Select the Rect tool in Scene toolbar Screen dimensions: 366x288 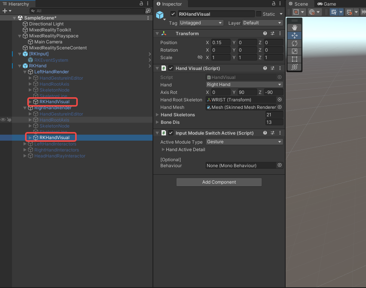[x=294, y=59]
